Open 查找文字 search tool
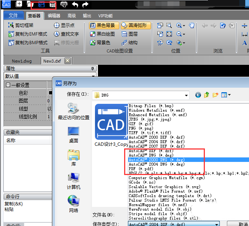This screenshot has height=226, width=249. click(66, 34)
